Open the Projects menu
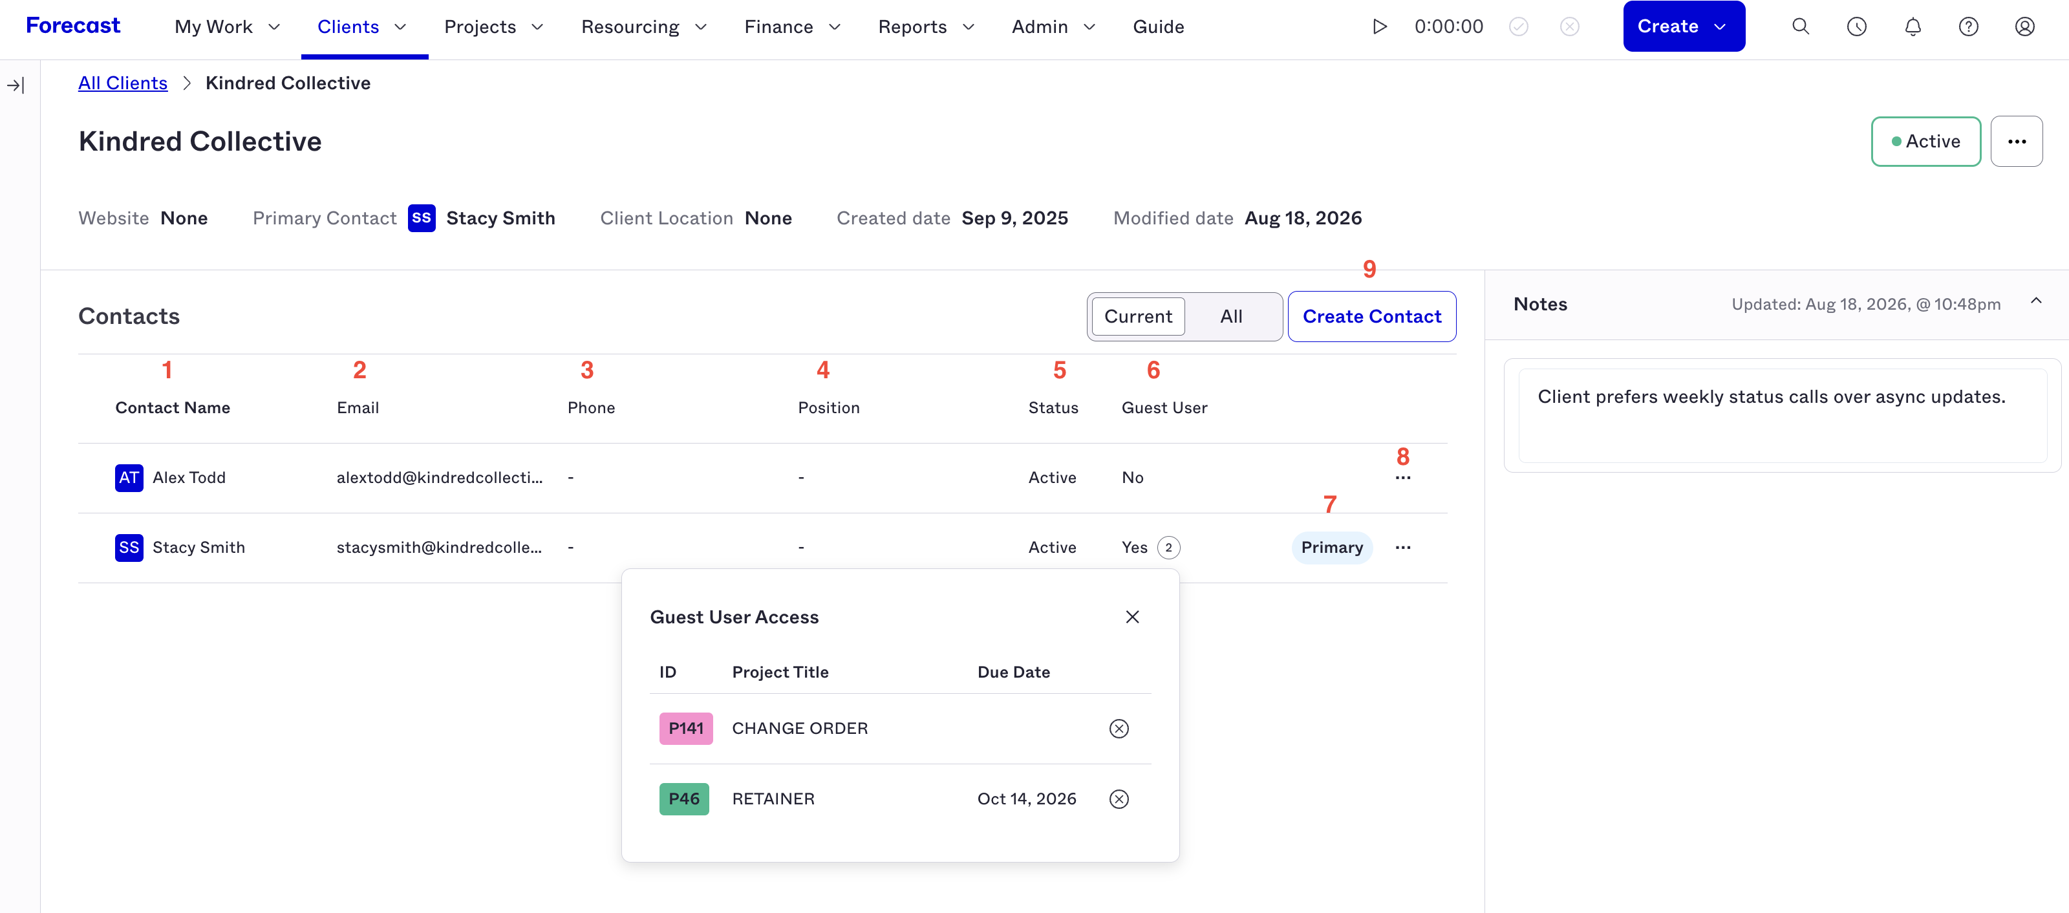The width and height of the screenshot is (2069, 913). 494,27
